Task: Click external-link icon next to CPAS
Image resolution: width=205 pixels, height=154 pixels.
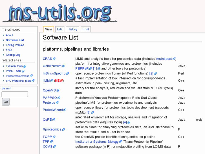Action: point(54,59)
